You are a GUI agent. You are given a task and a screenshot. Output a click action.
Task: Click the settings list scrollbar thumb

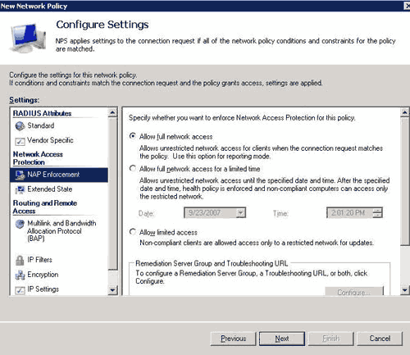[112, 193]
